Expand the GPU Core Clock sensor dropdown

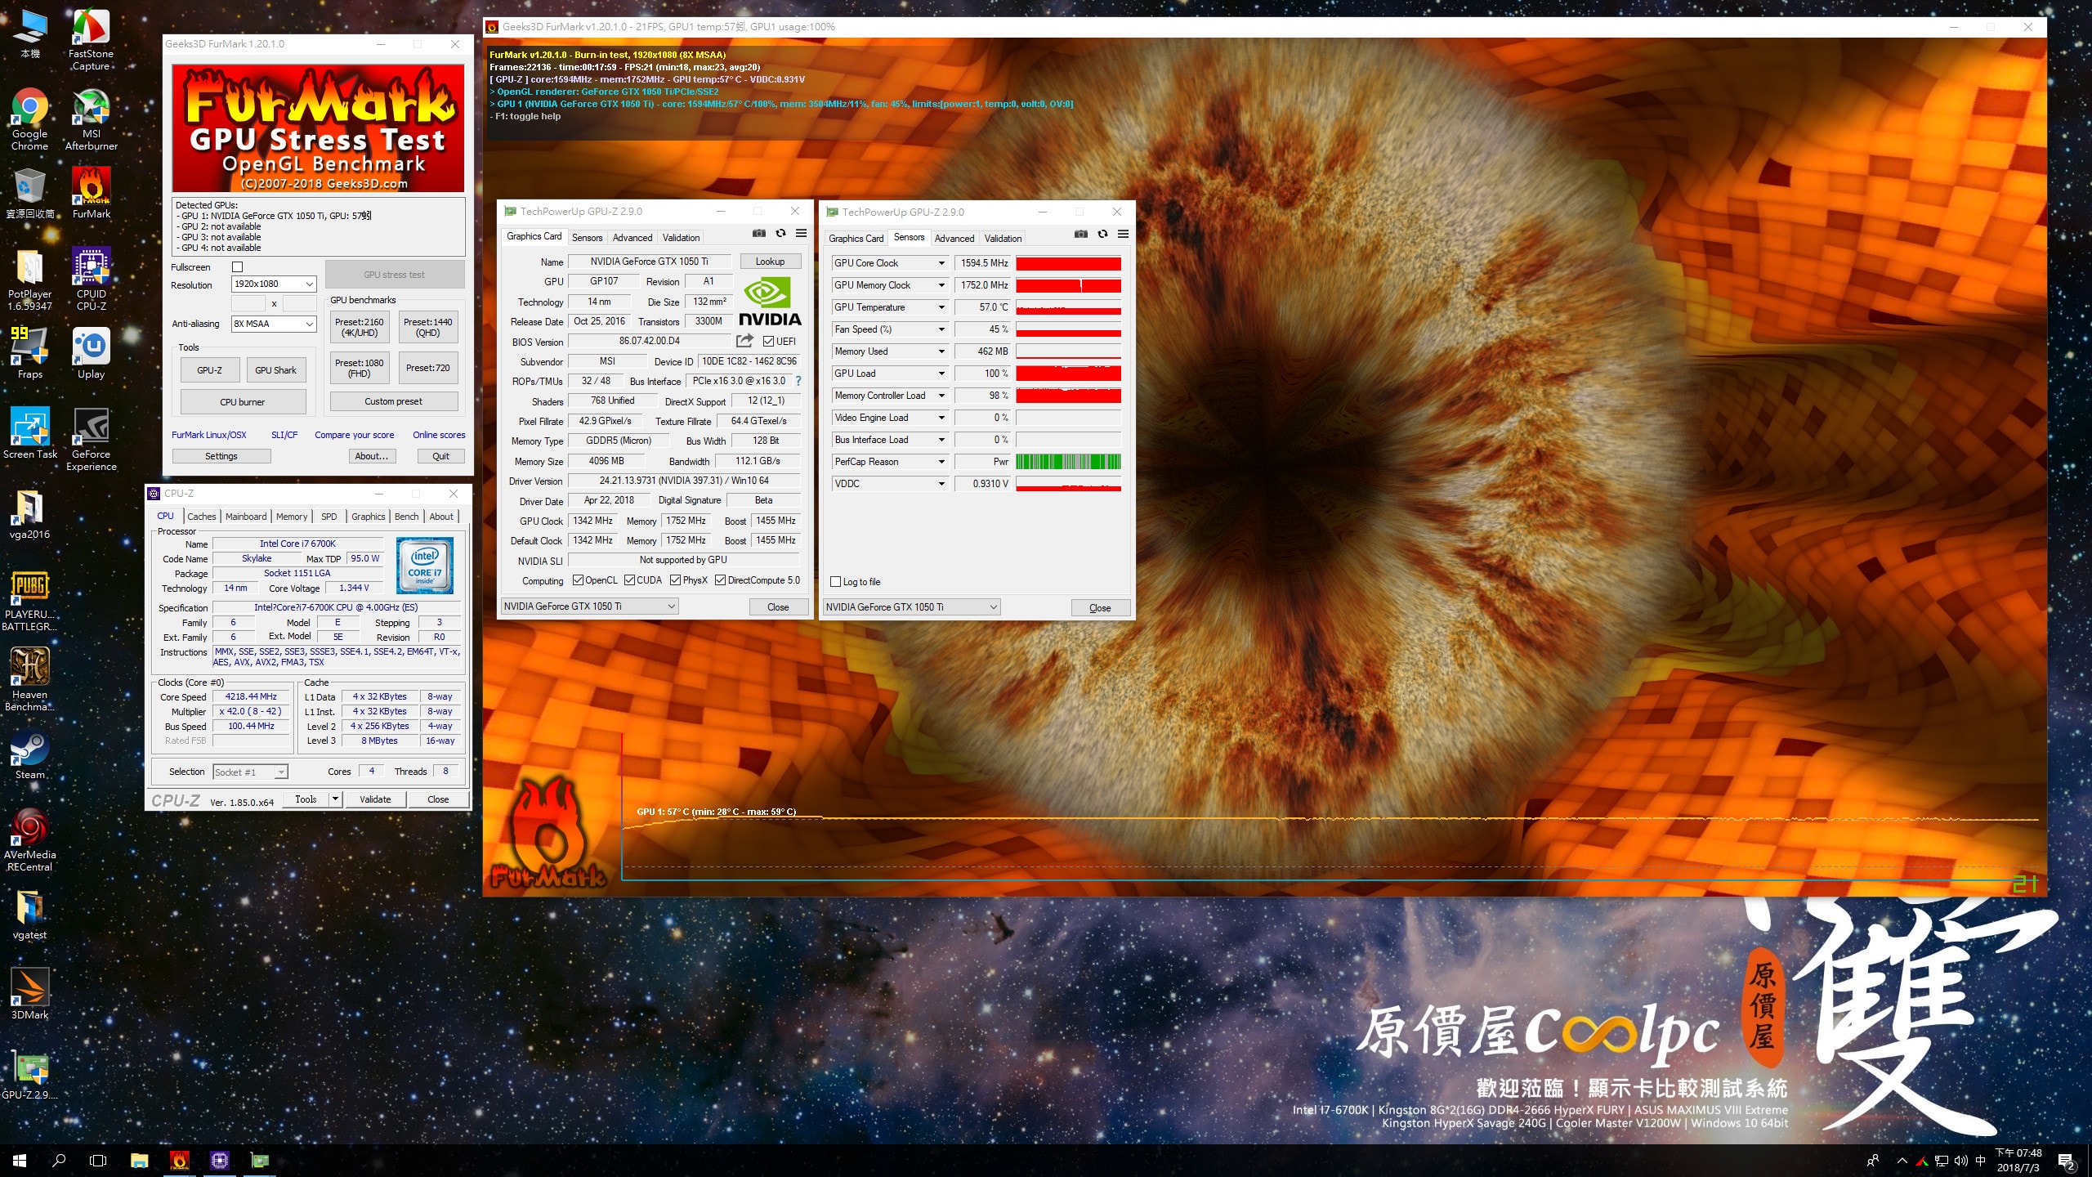[941, 263]
